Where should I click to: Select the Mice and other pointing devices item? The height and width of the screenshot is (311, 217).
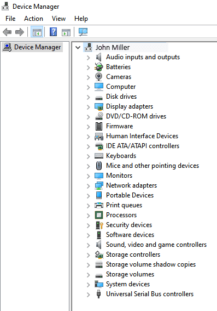tap(153, 166)
